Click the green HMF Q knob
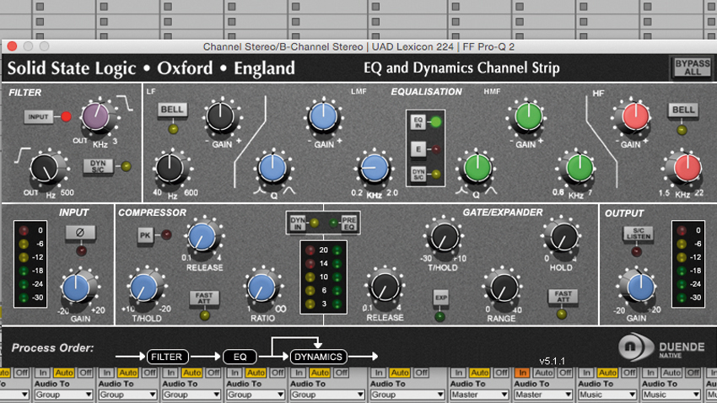 tap(477, 168)
